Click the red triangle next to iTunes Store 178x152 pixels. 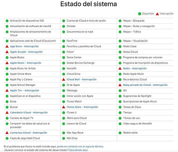[x=64, y=107]
